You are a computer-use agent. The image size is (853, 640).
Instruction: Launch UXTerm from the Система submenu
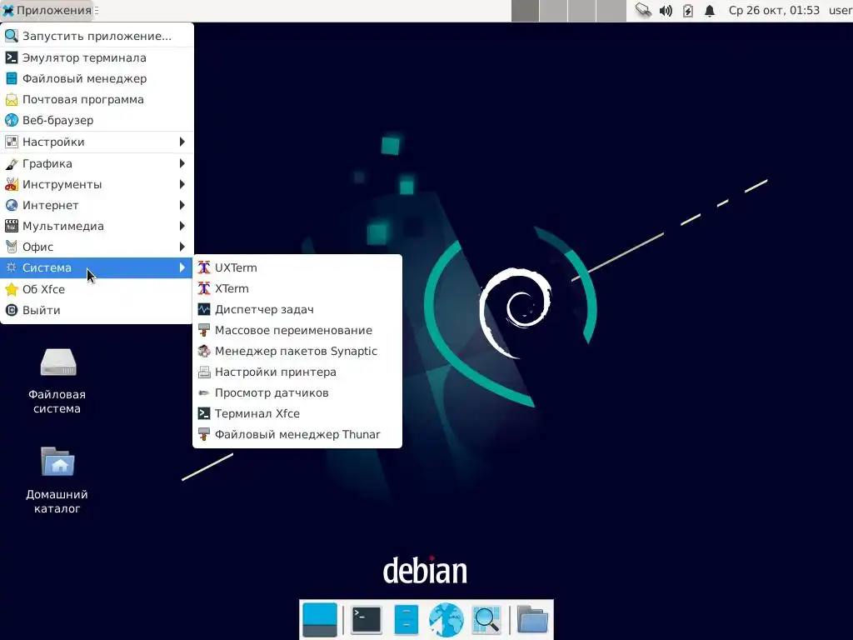[297, 267]
